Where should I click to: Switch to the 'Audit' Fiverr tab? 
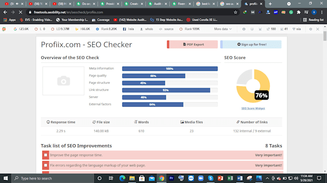click(x=158, y=4)
